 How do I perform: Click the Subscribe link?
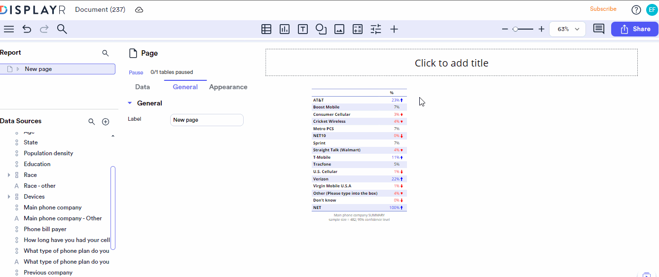tap(603, 9)
